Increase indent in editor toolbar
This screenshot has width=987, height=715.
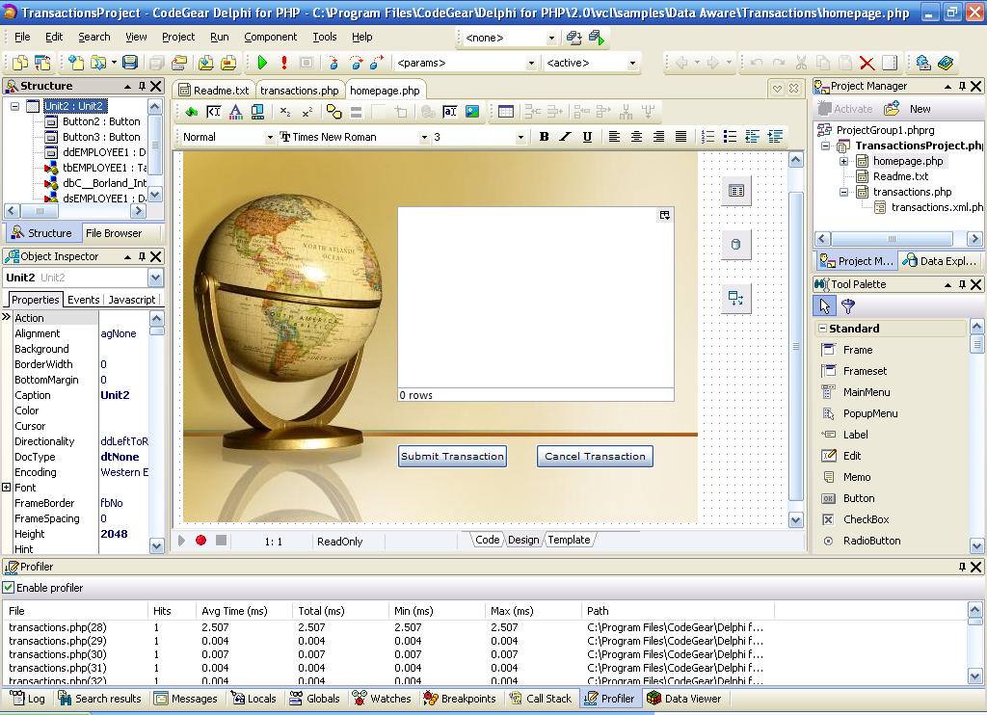775,137
